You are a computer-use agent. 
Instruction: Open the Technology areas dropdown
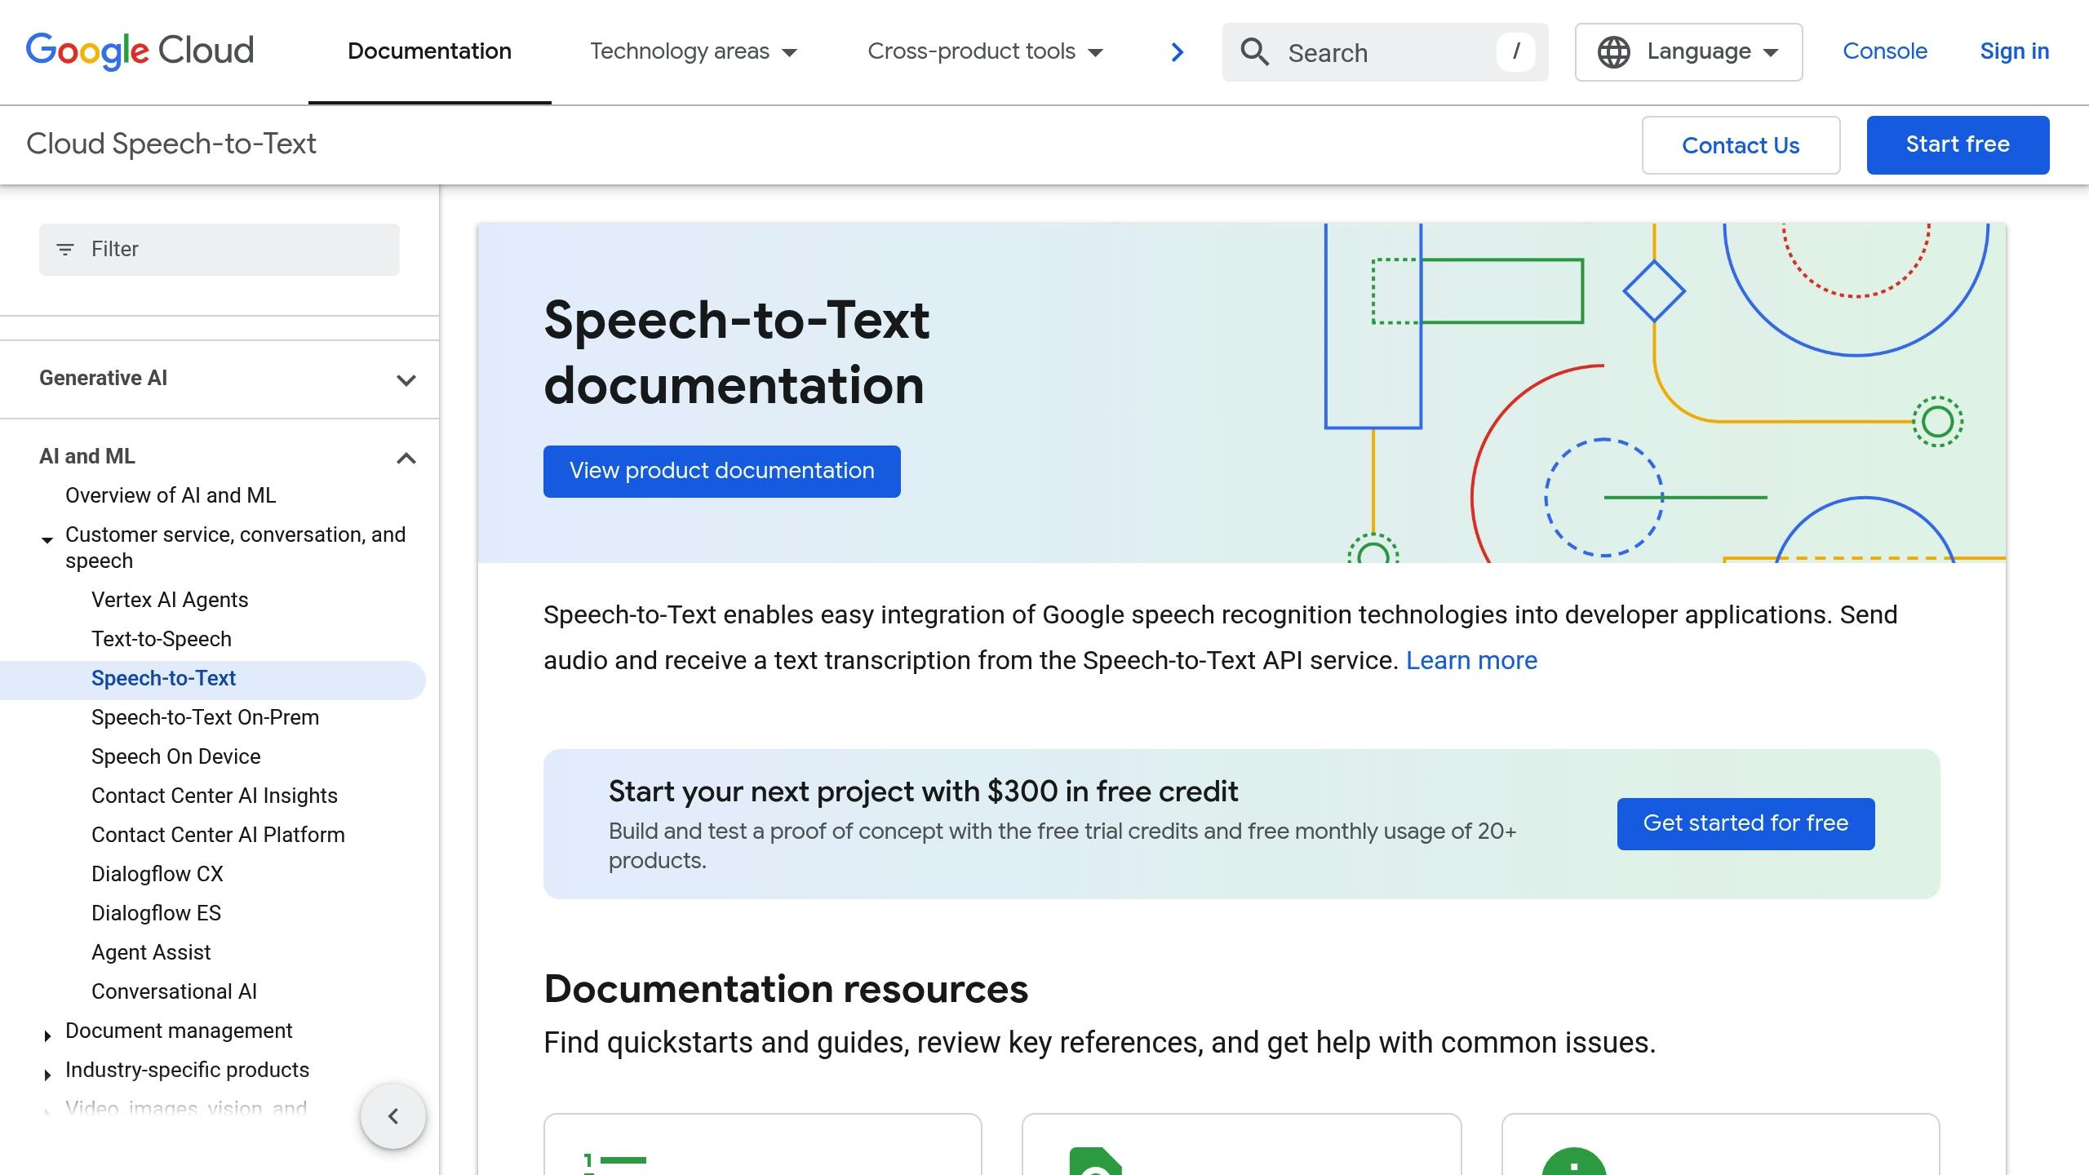693,51
